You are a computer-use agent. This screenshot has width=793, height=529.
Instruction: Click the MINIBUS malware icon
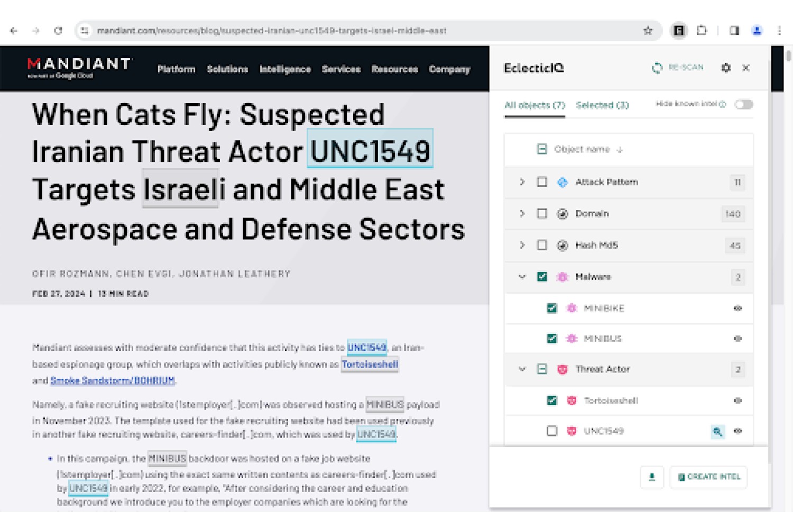[x=571, y=339]
